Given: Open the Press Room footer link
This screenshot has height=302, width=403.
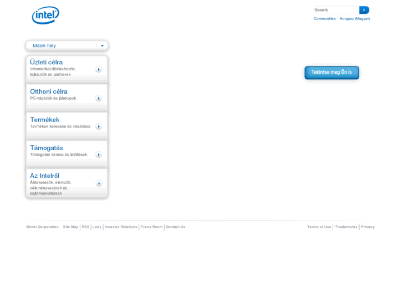Looking at the screenshot, I should click(x=152, y=227).
